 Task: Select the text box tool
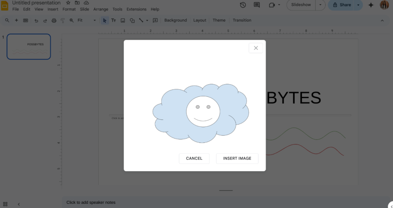[114, 20]
